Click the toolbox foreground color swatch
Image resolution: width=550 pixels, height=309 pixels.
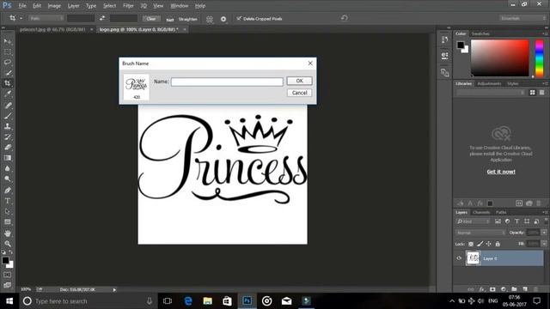(x=5, y=260)
